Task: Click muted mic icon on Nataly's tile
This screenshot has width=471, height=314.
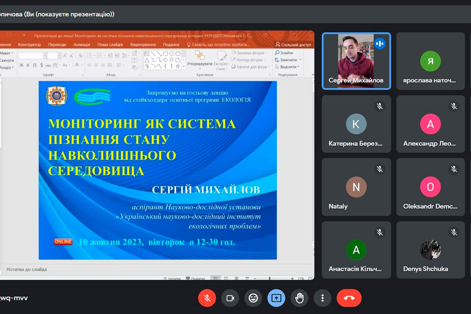Action: [x=380, y=169]
